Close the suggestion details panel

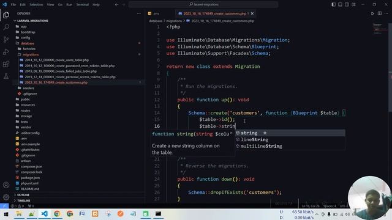[231, 133]
